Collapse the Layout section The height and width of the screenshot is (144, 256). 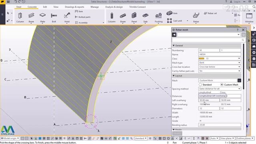point(174,76)
